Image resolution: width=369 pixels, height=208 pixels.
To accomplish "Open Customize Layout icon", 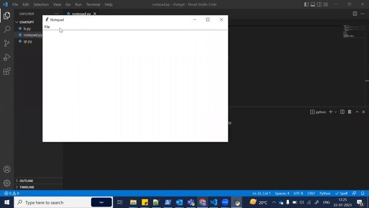I will pyautogui.click(x=325, y=5).
